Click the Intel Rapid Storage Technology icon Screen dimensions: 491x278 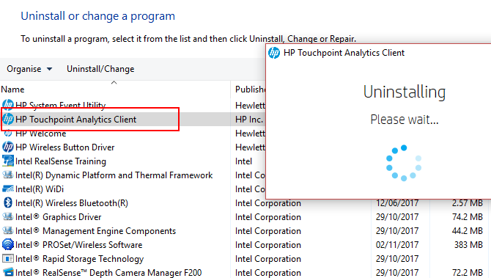8,259
